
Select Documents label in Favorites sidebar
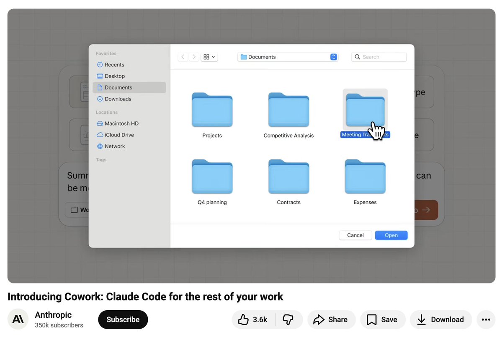pyautogui.click(x=118, y=87)
